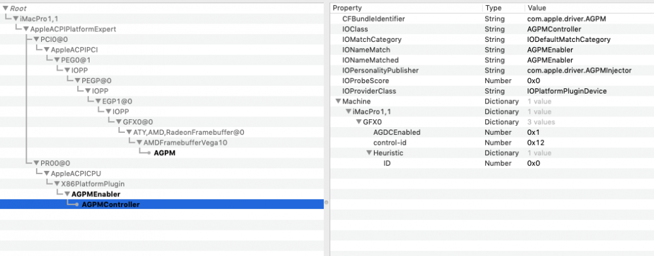Viewport: 654px width, 256px height.
Task: Click the com.apple.driver.AGPMInjector value
Action: click(579, 71)
